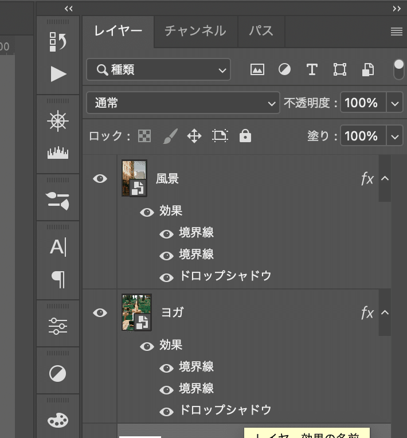Viewport: 407px width, 438px height.
Task: Filter layers by type layers icon
Action: coord(312,70)
